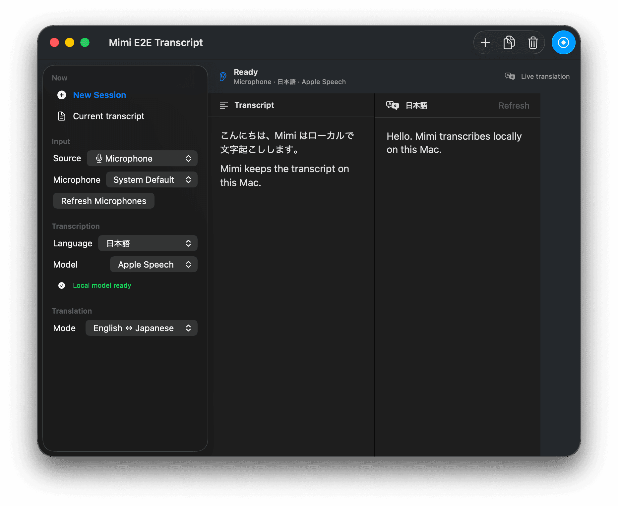618x506 pixels.
Task: Open the Source dropdown showing Microphone
Action: click(142, 158)
